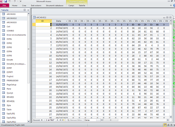
Task: Switch to the Crea ribbon tab
Action: (x=24, y=6)
